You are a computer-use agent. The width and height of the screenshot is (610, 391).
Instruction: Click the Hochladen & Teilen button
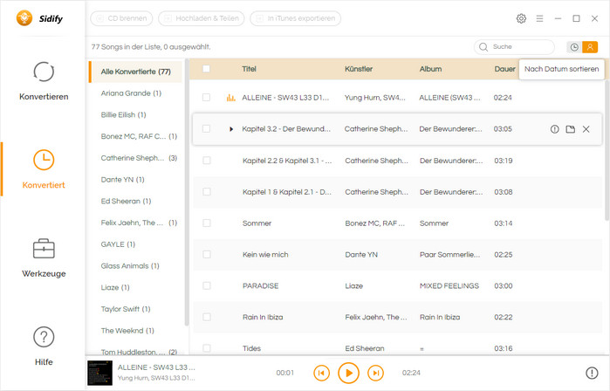click(202, 18)
